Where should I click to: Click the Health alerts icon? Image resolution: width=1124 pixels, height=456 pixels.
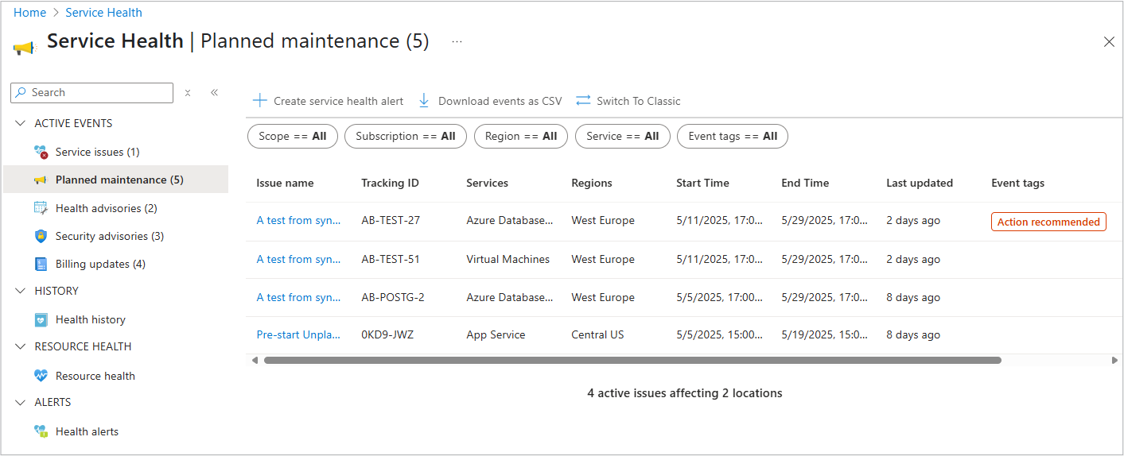point(41,431)
